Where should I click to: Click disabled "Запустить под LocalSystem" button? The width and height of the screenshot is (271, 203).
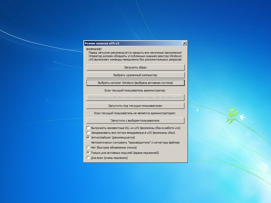(135, 98)
